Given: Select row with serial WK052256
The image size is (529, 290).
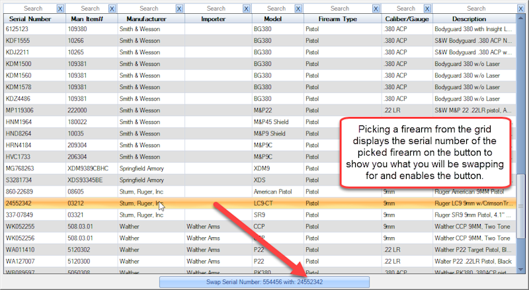Looking at the screenshot, I should [260, 238].
